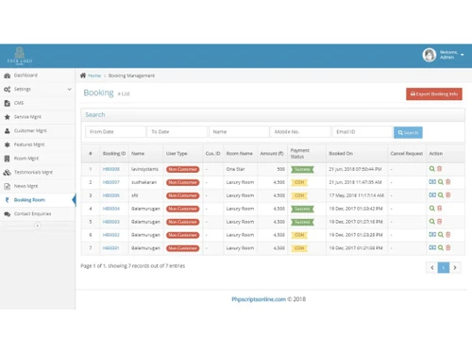Click payment icon in row 7

click(x=432, y=247)
